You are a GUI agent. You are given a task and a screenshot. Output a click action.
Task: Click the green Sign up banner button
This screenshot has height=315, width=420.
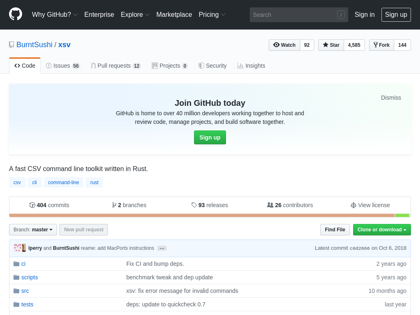pos(210,137)
